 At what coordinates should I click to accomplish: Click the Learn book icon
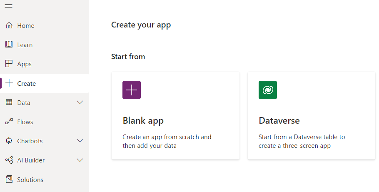(9, 45)
